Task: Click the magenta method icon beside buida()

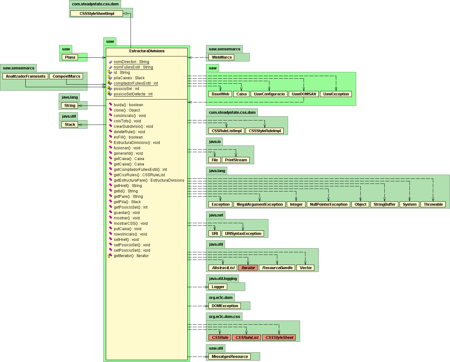Action: coord(110,105)
